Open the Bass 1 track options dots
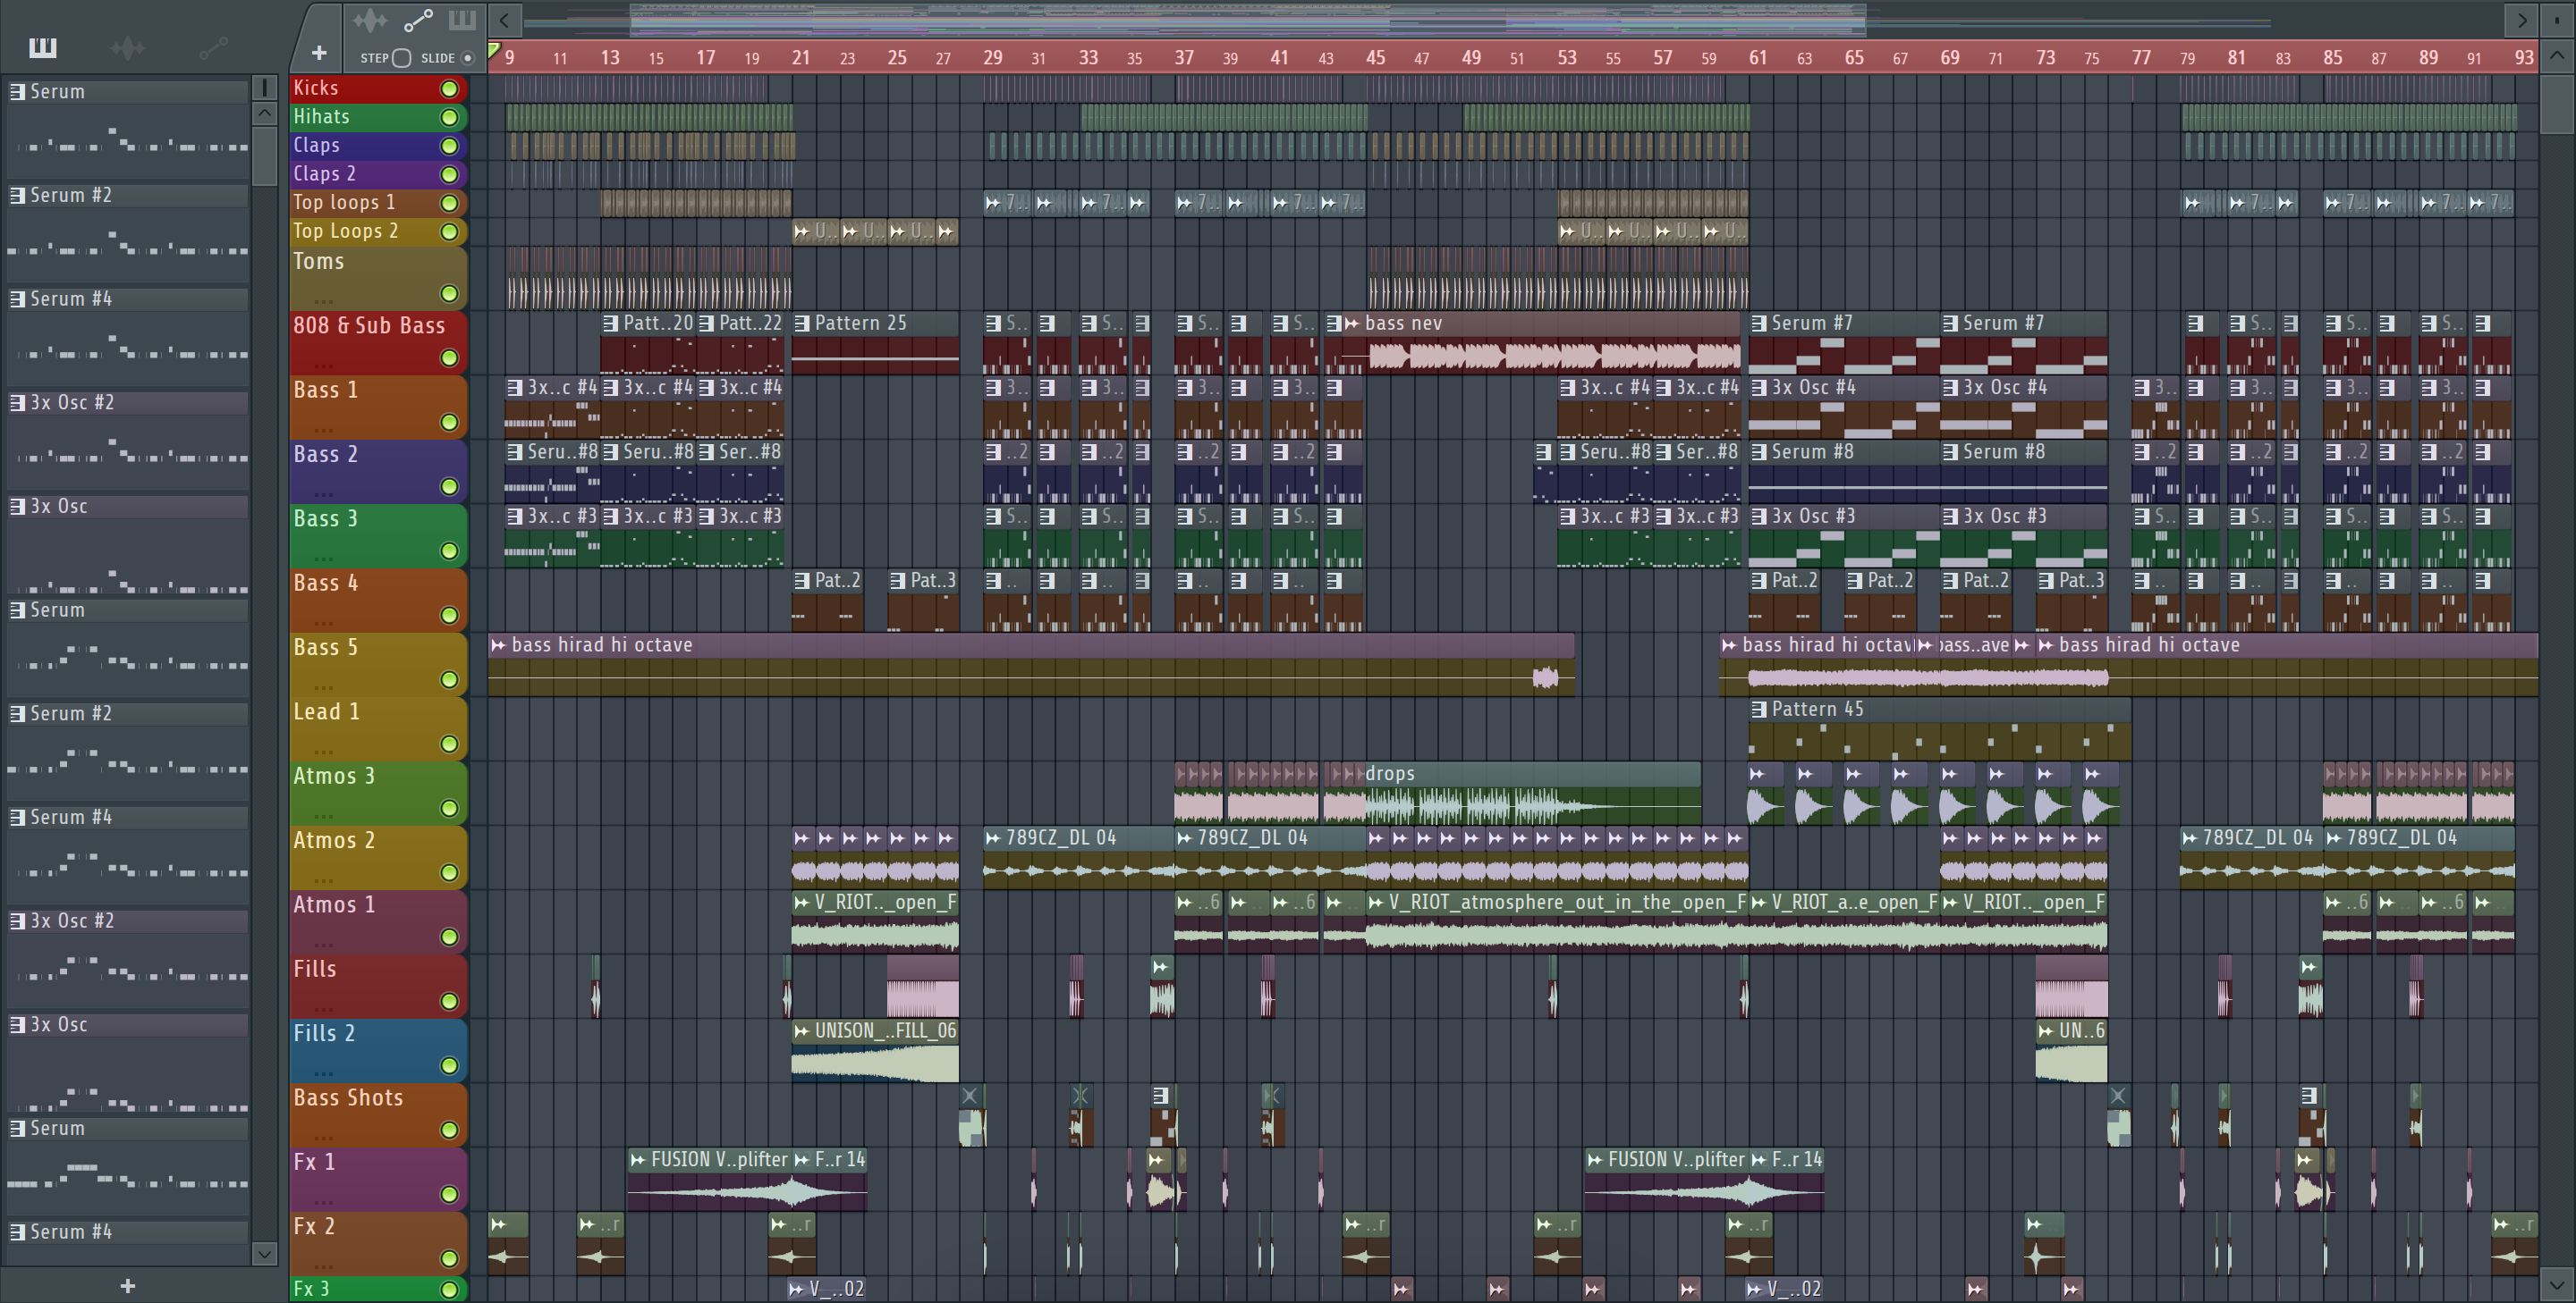This screenshot has height=1303, width=2576. [322, 429]
